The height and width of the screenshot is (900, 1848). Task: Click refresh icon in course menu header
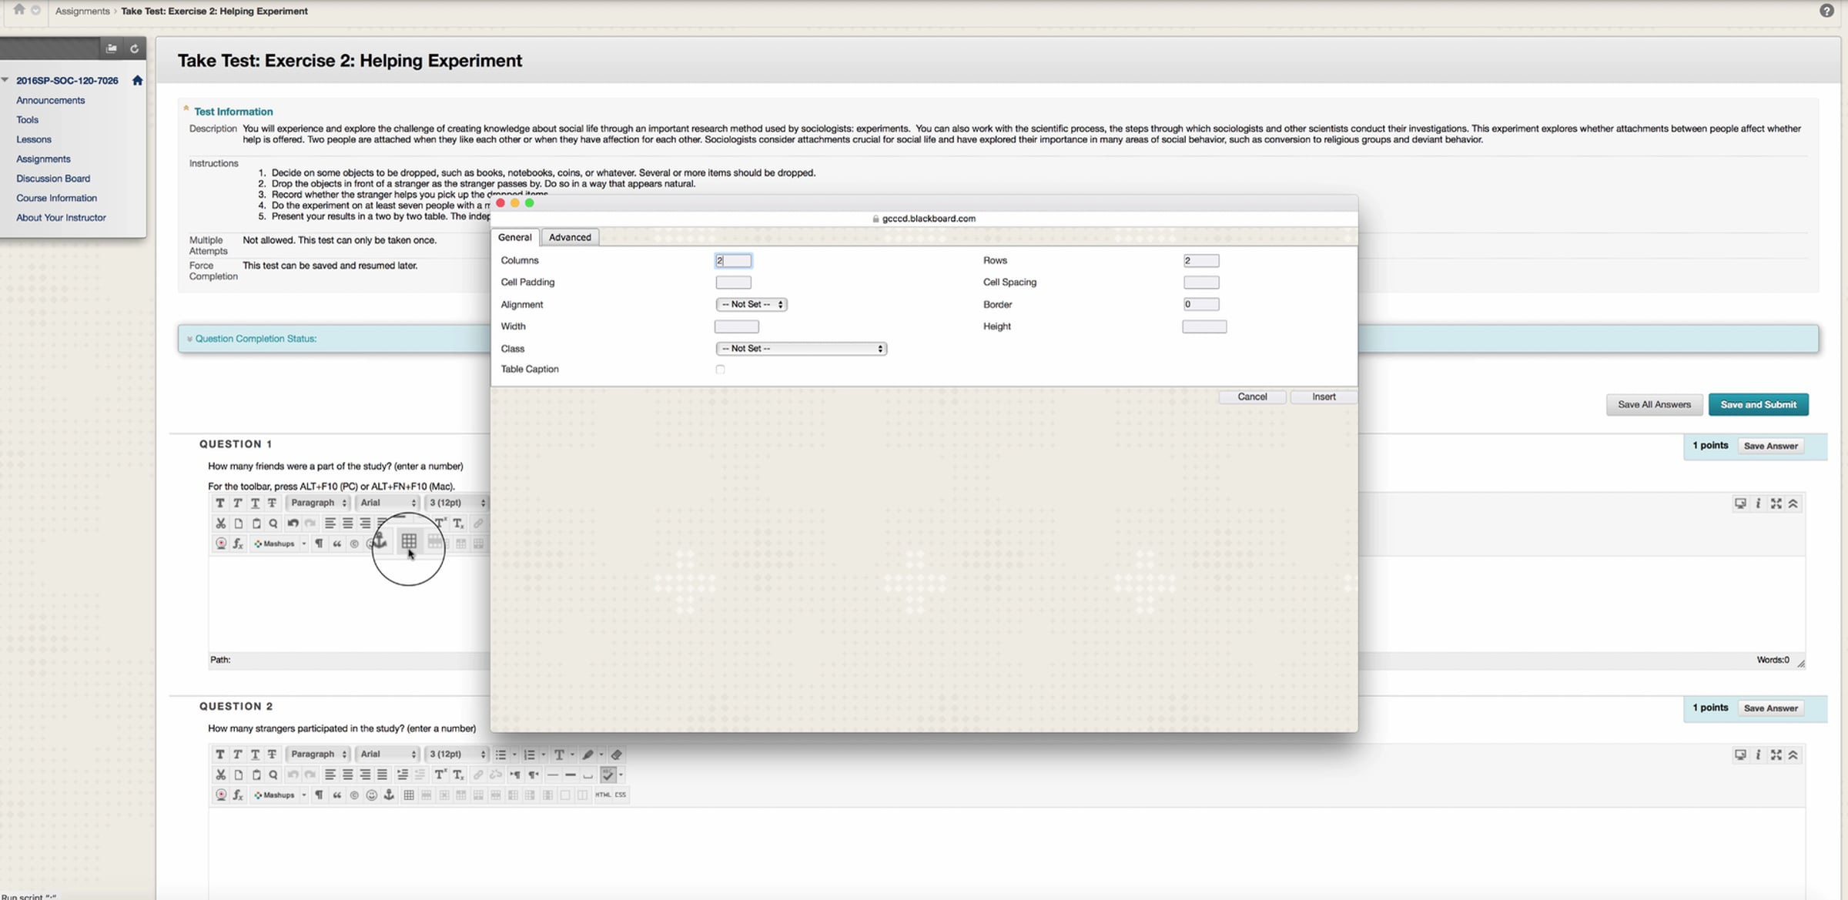(x=134, y=49)
